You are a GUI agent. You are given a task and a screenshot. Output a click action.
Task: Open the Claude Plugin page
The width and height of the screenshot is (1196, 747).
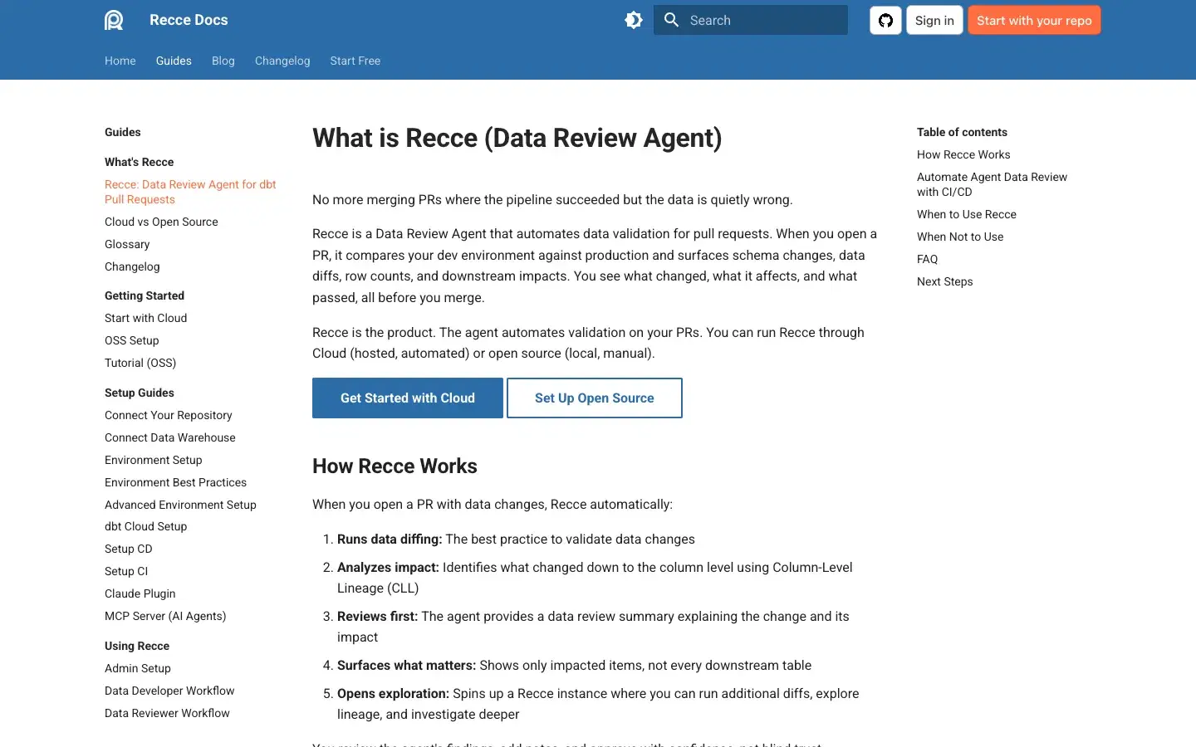pos(140,593)
